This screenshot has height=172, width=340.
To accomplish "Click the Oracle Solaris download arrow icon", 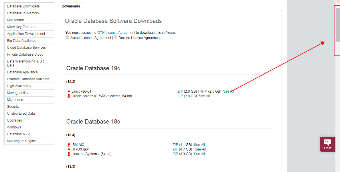I will (69, 96).
